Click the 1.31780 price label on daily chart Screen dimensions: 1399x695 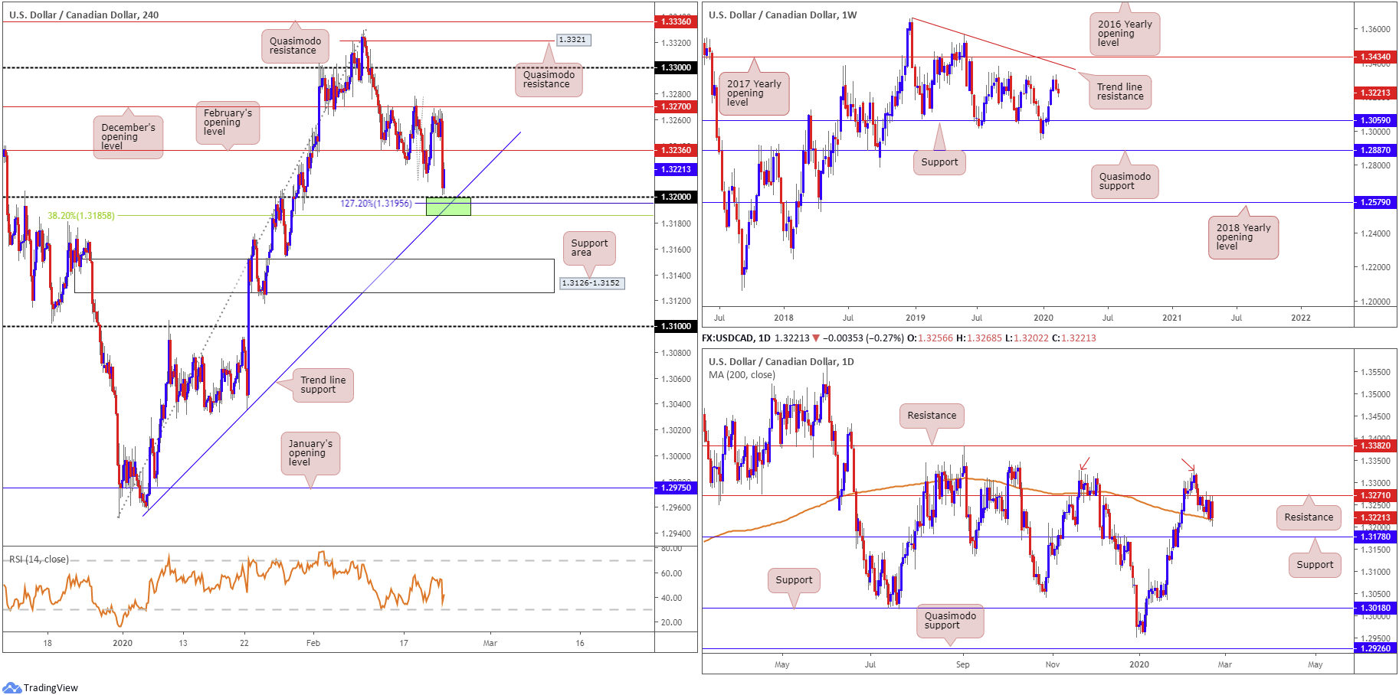click(x=1375, y=537)
